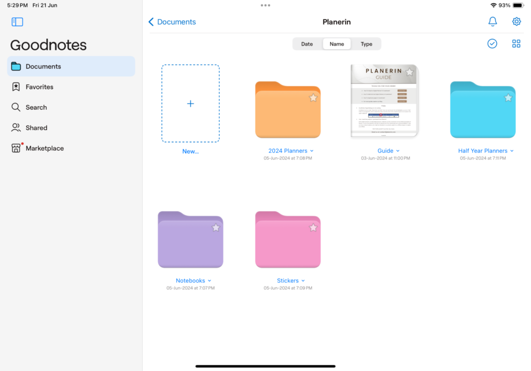This screenshot has width=531, height=371.
Task: Go back to Documents
Action: coord(172,22)
